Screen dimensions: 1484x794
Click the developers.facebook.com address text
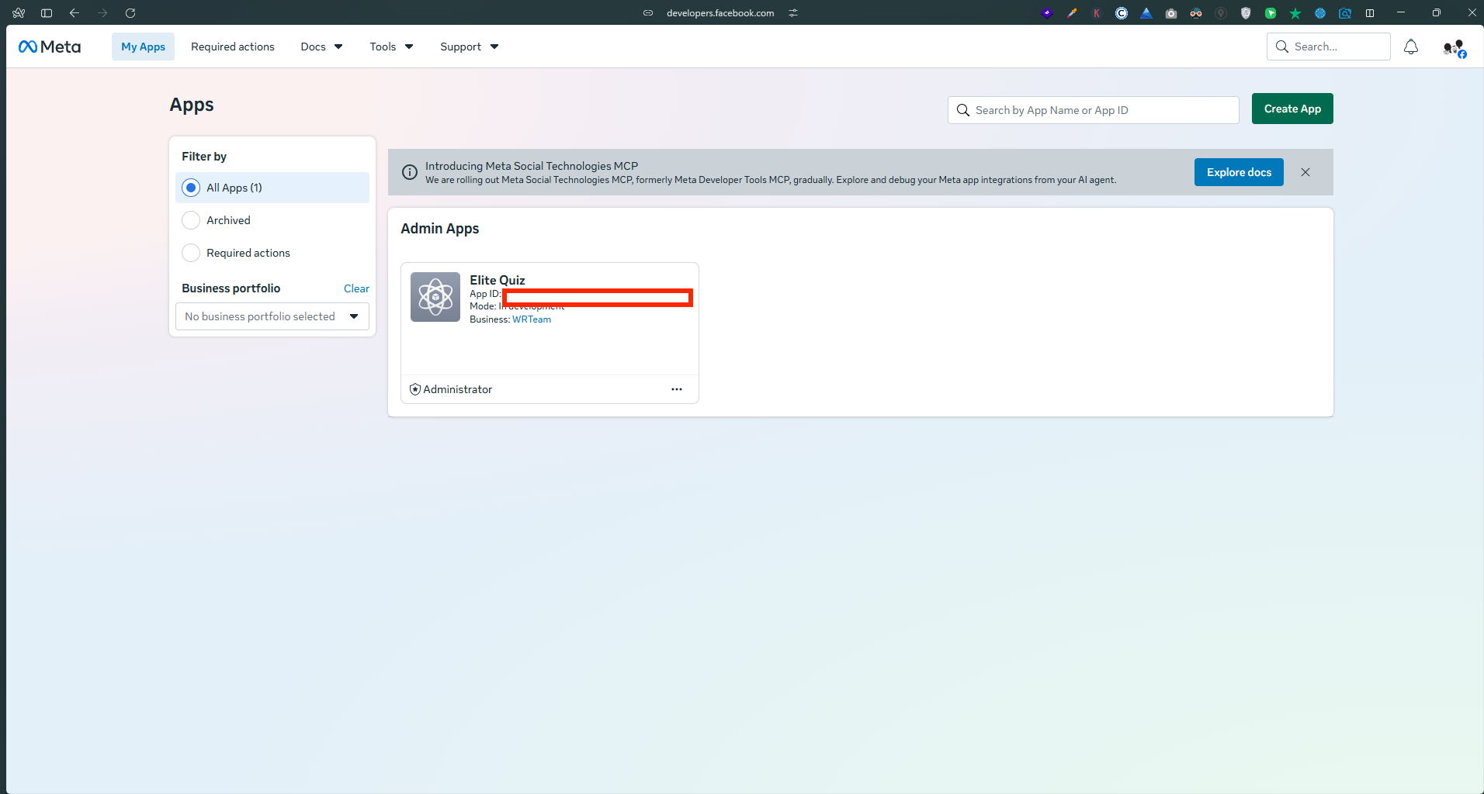[720, 13]
